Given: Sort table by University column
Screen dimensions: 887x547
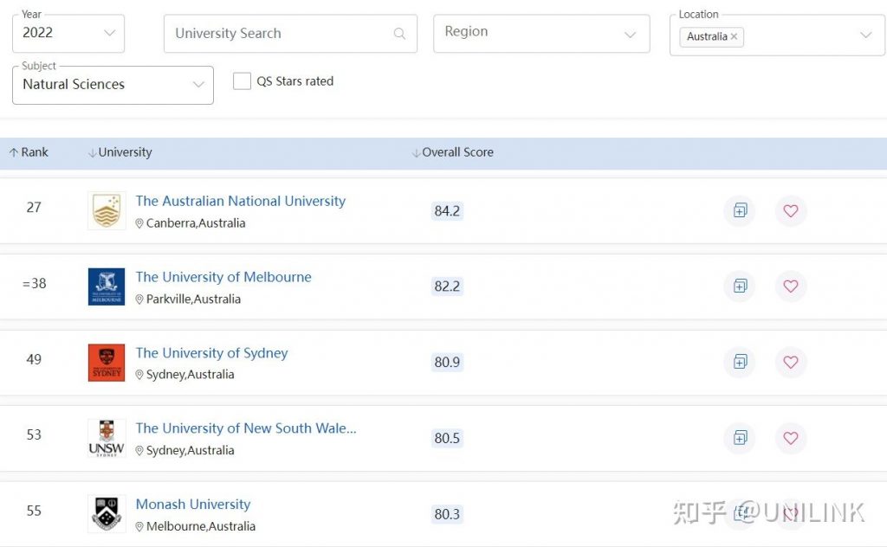Looking at the screenshot, I should tap(120, 152).
